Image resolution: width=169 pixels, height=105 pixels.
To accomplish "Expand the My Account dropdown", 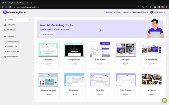I will coord(159,12).
